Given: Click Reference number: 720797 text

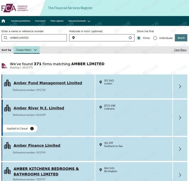Looking at the screenshot, I should (x=29, y=179).
